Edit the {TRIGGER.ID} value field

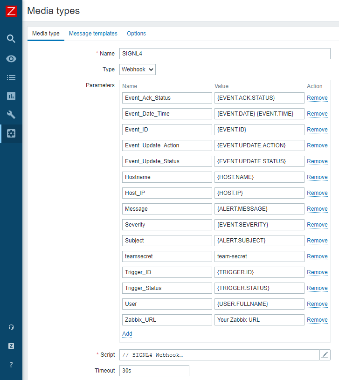[x=259, y=272]
